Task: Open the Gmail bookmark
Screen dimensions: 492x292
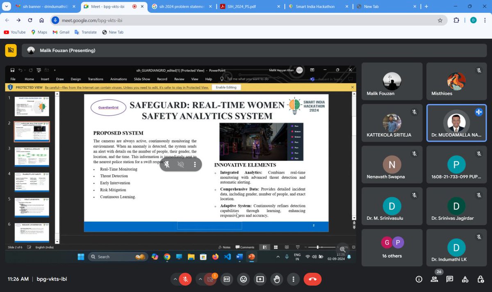Action: click(61, 32)
